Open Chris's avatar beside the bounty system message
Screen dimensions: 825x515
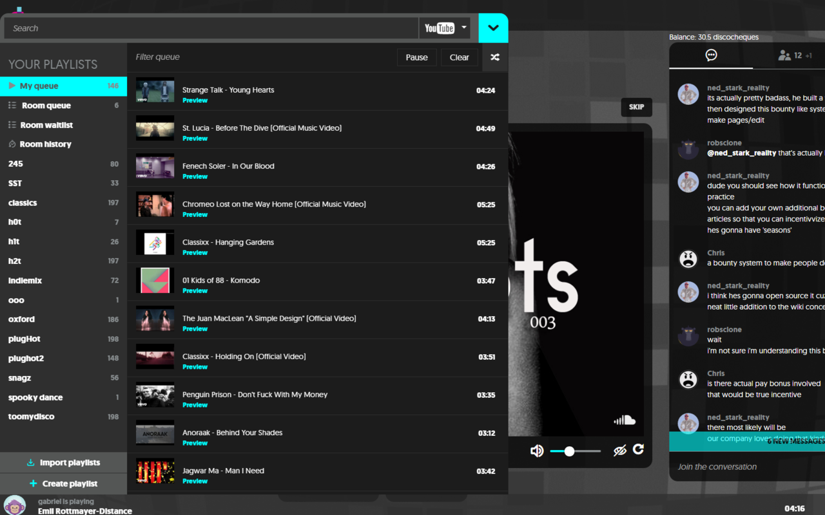click(688, 259)
